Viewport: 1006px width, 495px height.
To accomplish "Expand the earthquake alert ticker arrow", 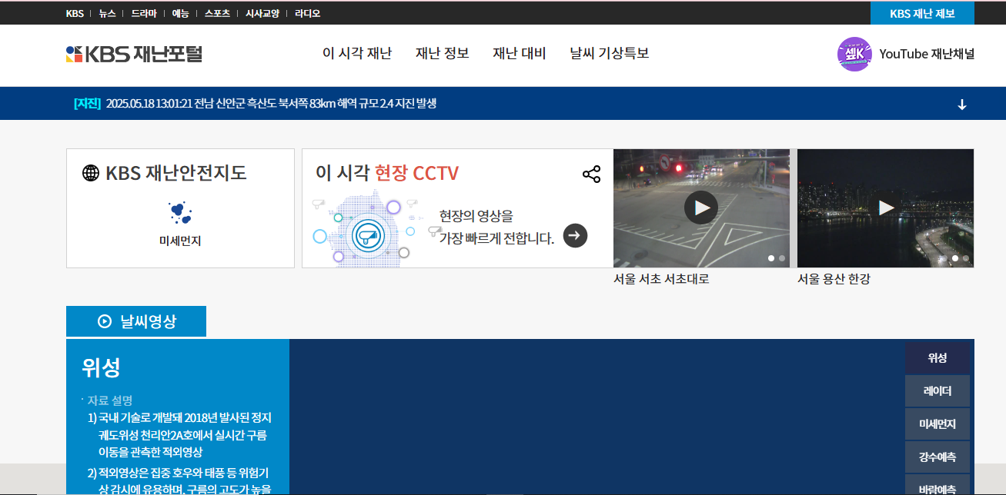I will [962, 105].
